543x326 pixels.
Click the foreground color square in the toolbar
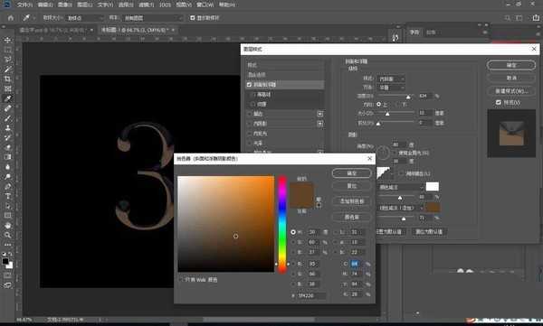coord(5,261)
